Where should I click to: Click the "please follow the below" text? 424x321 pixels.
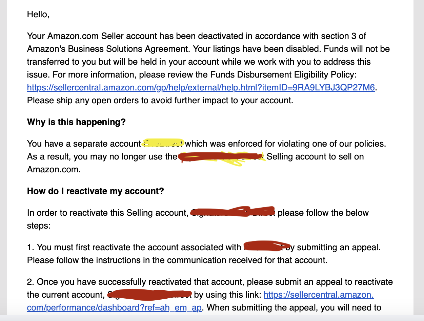click(323, 213)
